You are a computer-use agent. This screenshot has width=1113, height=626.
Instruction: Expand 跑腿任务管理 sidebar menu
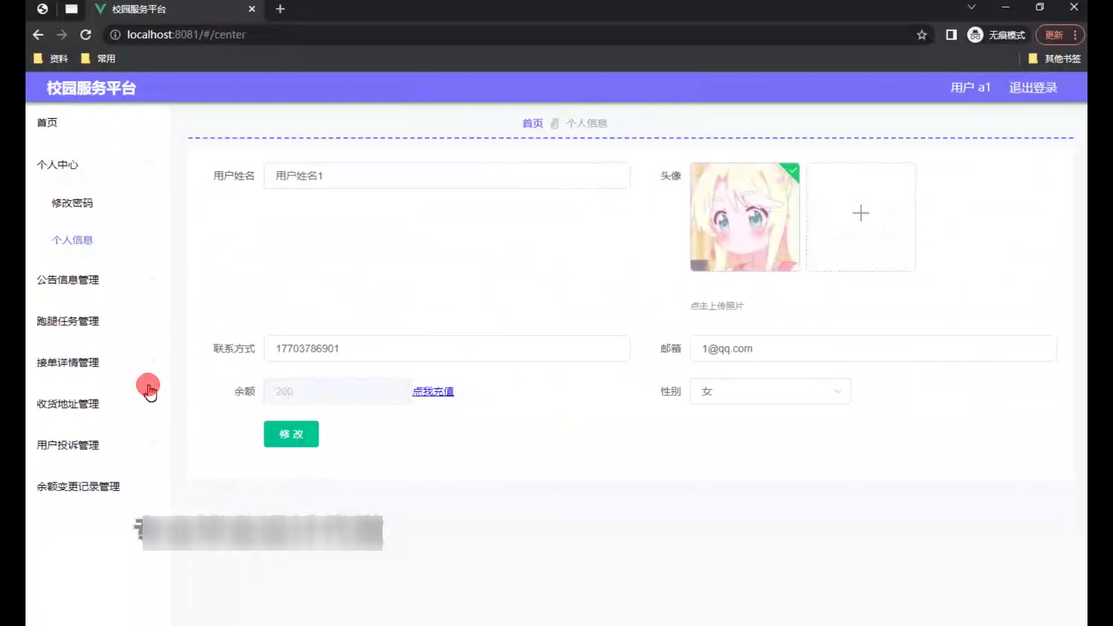[68, 321]
